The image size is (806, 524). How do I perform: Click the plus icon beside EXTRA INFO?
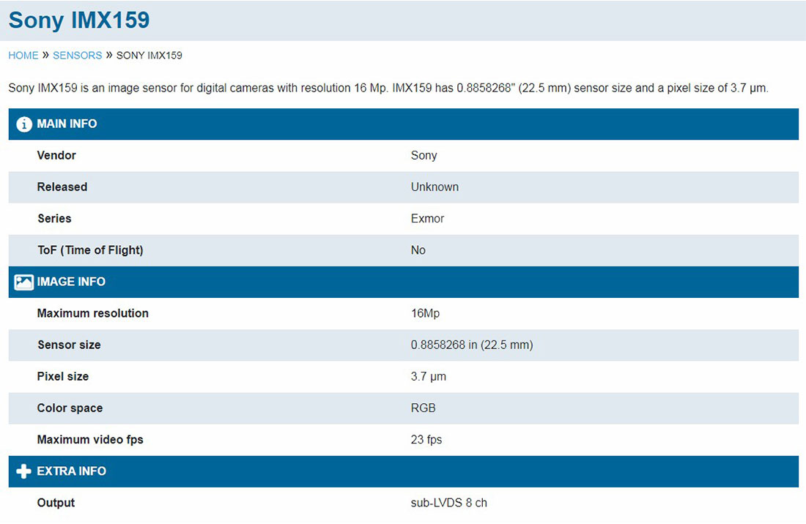[23, 471]
